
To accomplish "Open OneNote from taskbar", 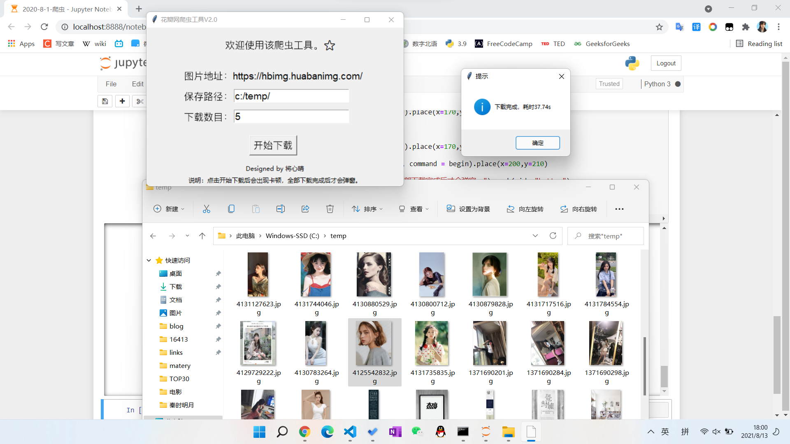I will (395, 432).
